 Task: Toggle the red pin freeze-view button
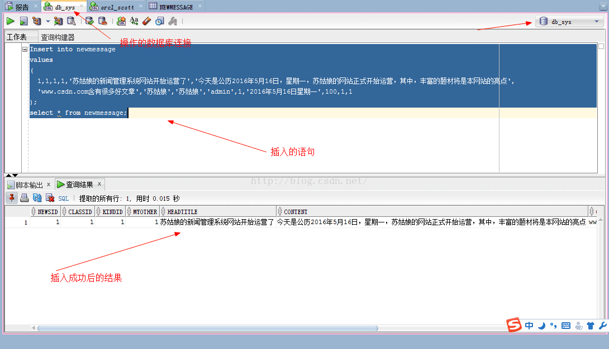pos(12,198)
